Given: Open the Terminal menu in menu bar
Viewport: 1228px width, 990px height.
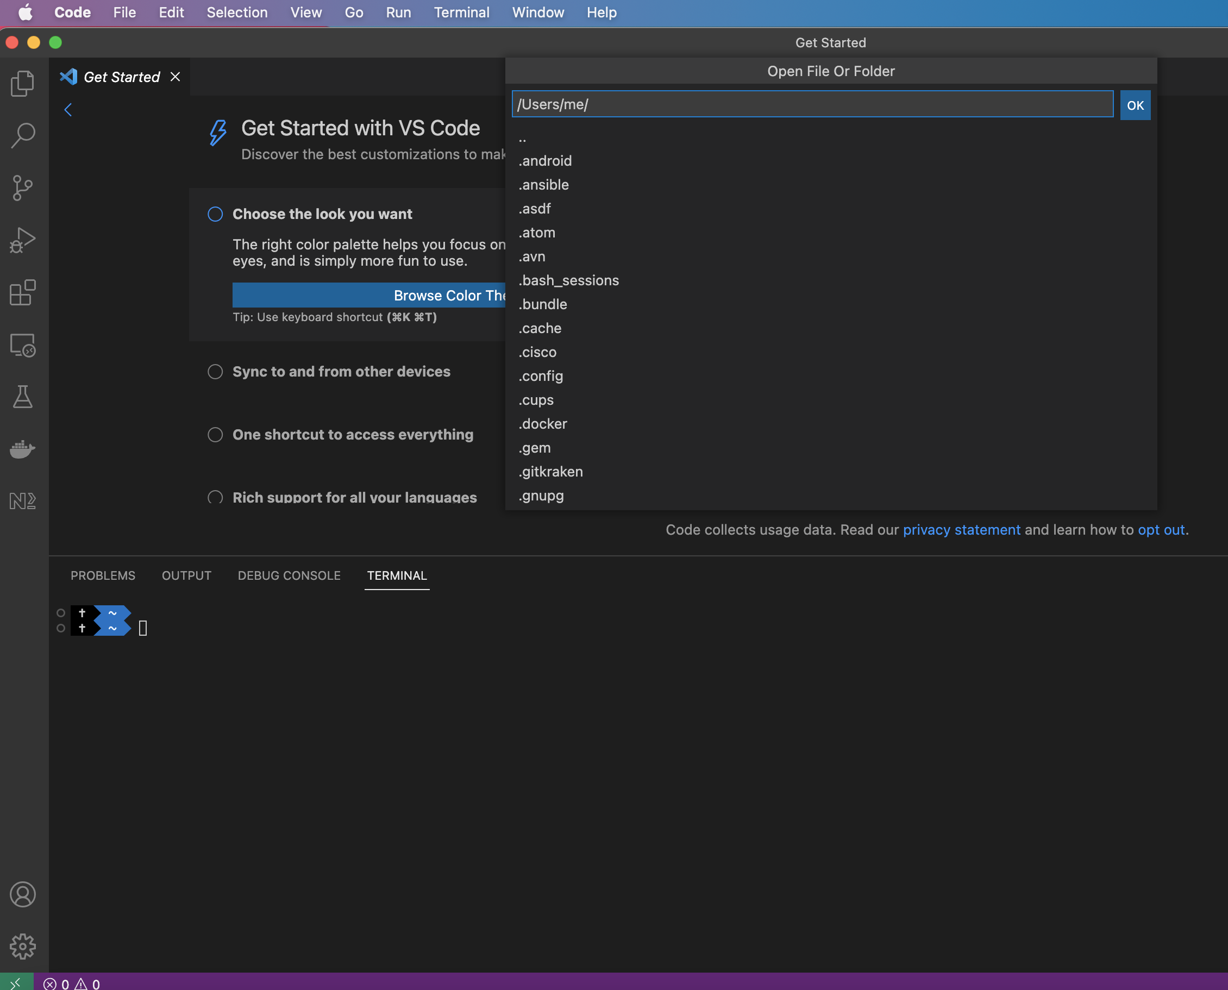Looking at the screenshot, I should [461, 12].
